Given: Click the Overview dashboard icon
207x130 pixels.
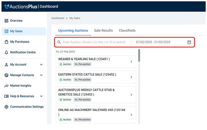Looking at the screenshot, I should 6,21.
